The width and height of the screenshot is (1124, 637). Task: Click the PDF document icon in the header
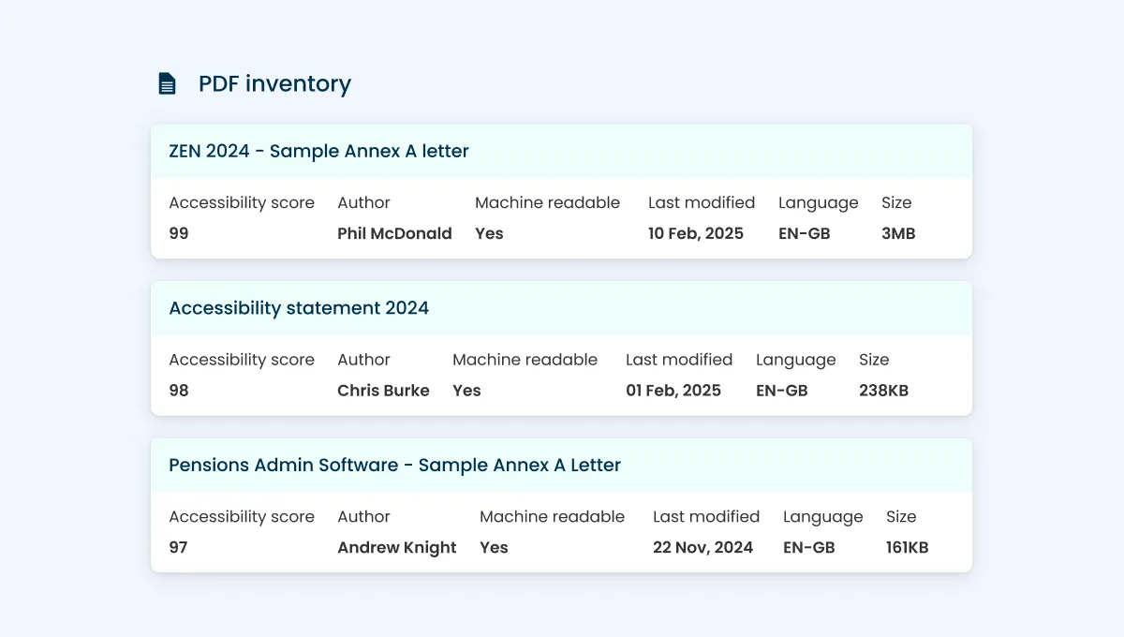tap(167, 82)
